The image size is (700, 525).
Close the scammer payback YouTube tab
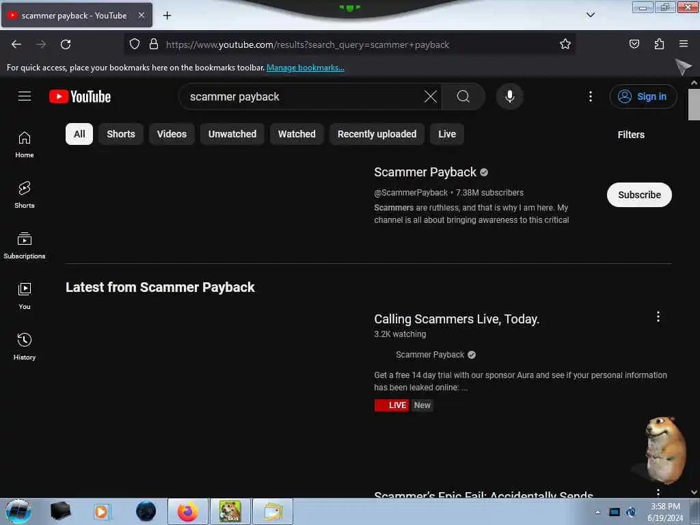[x=141, y=15]
